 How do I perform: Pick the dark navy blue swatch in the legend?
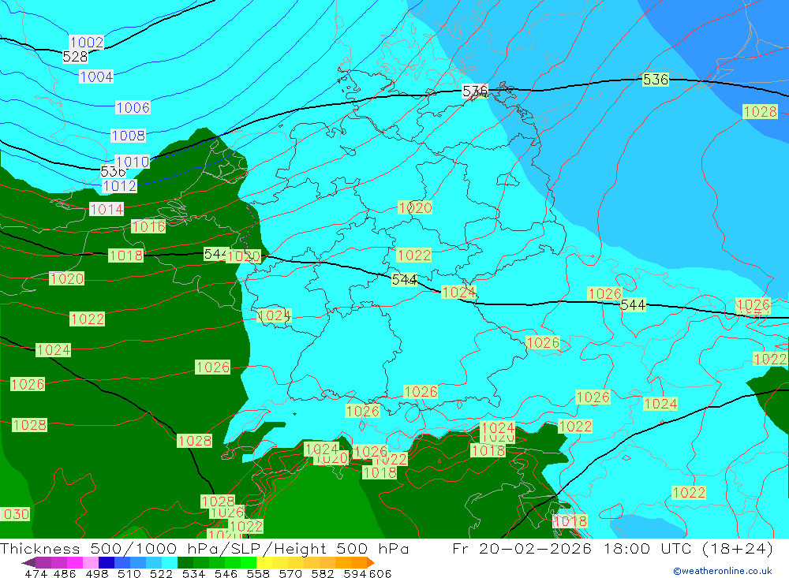tap(107, 562)
